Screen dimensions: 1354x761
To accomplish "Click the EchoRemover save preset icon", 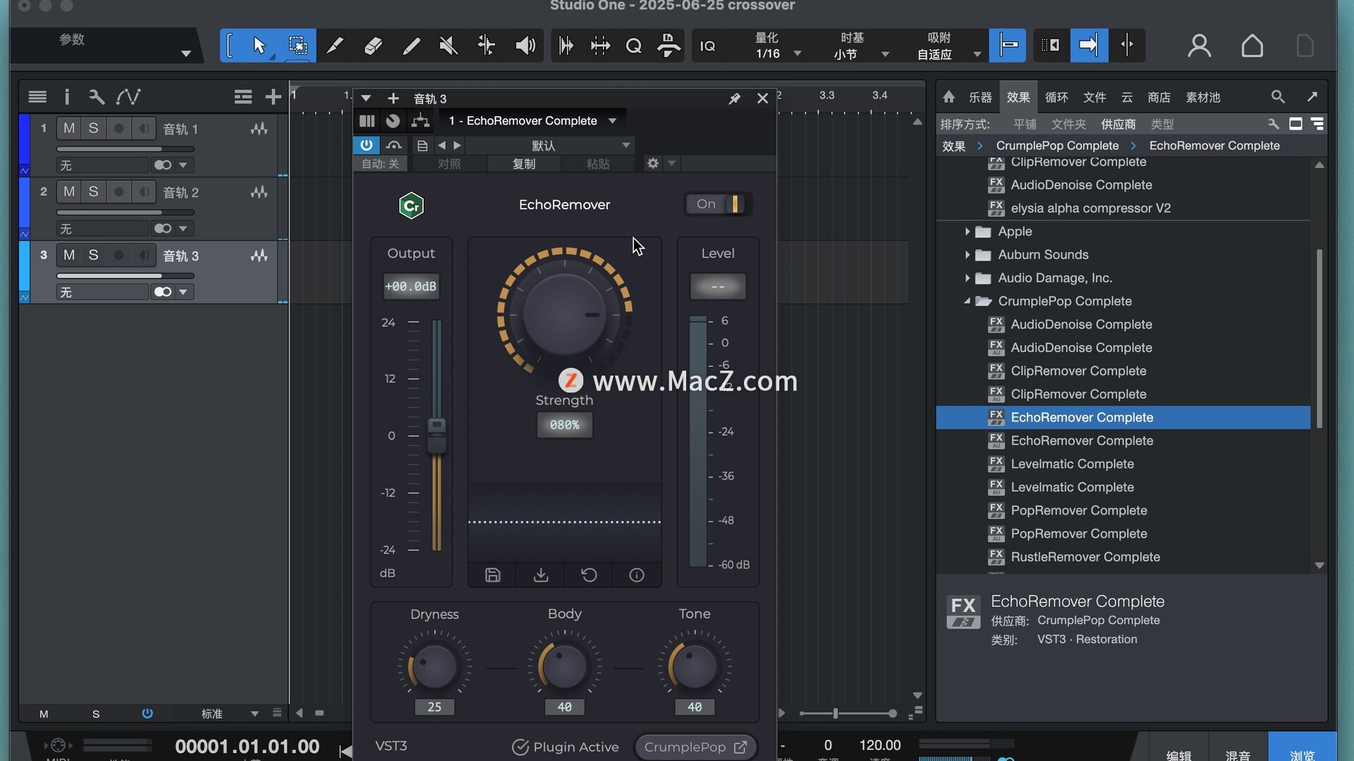I will point(493,575).
